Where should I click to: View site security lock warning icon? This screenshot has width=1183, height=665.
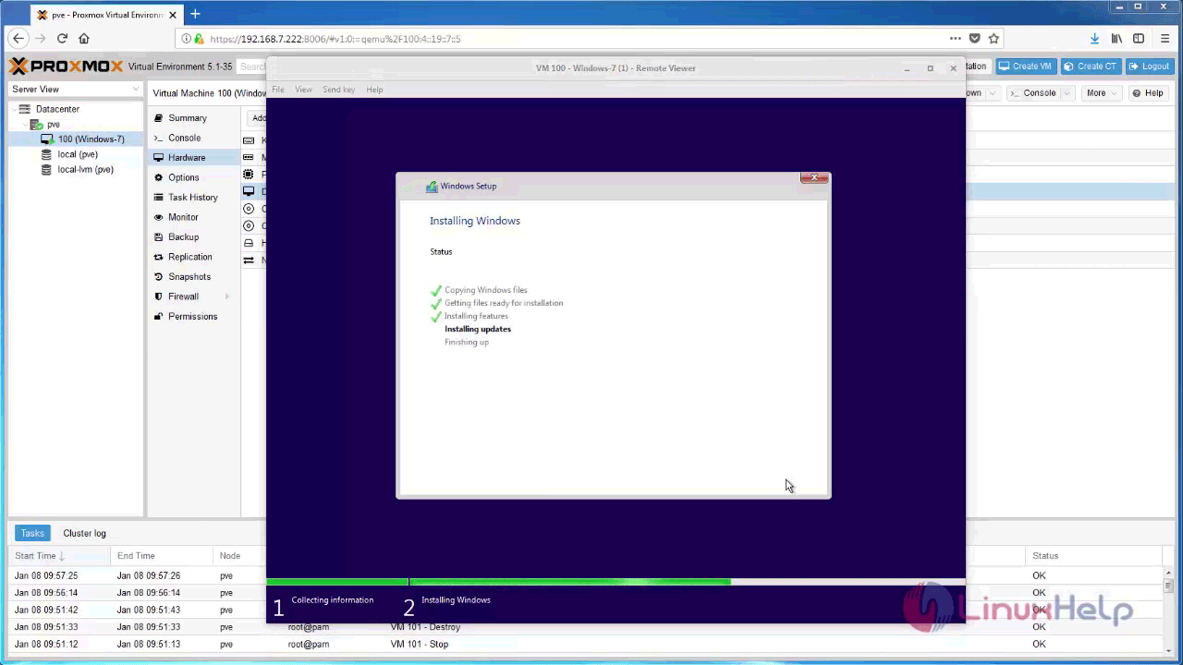(198, 39)
